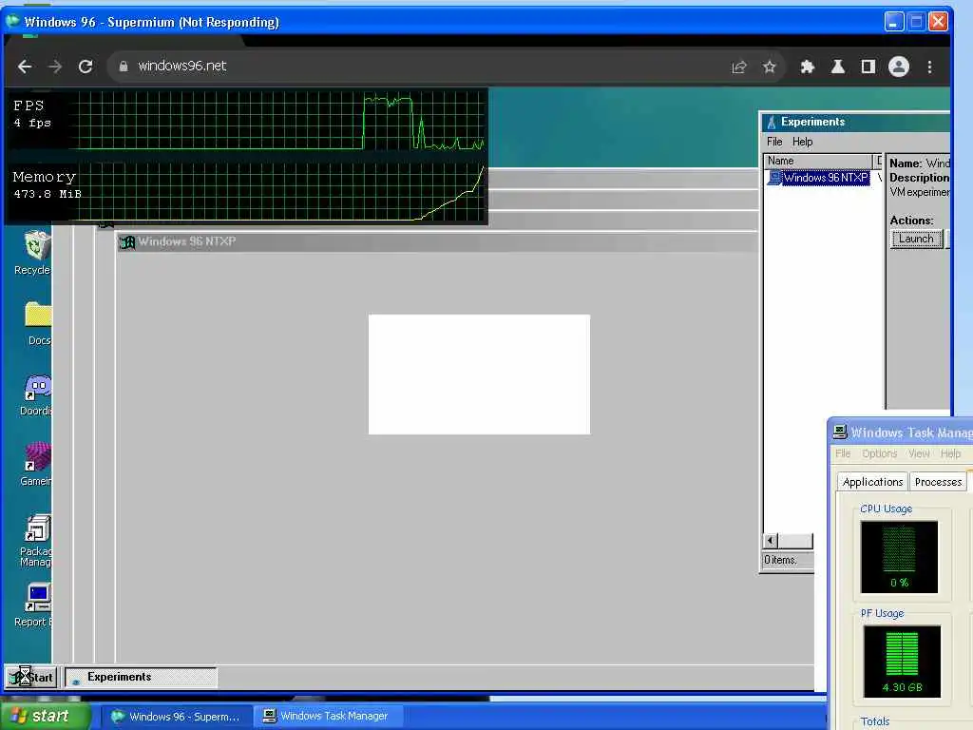
Task: Click the Experiments window flask title icon
Action: 772,123
